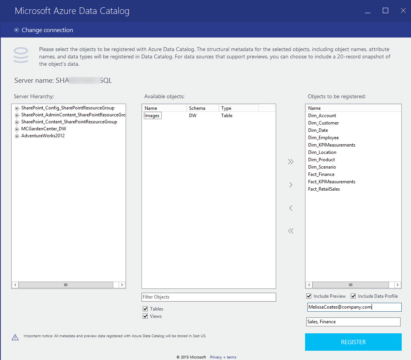Remove selected object with single left chevron

291,208
